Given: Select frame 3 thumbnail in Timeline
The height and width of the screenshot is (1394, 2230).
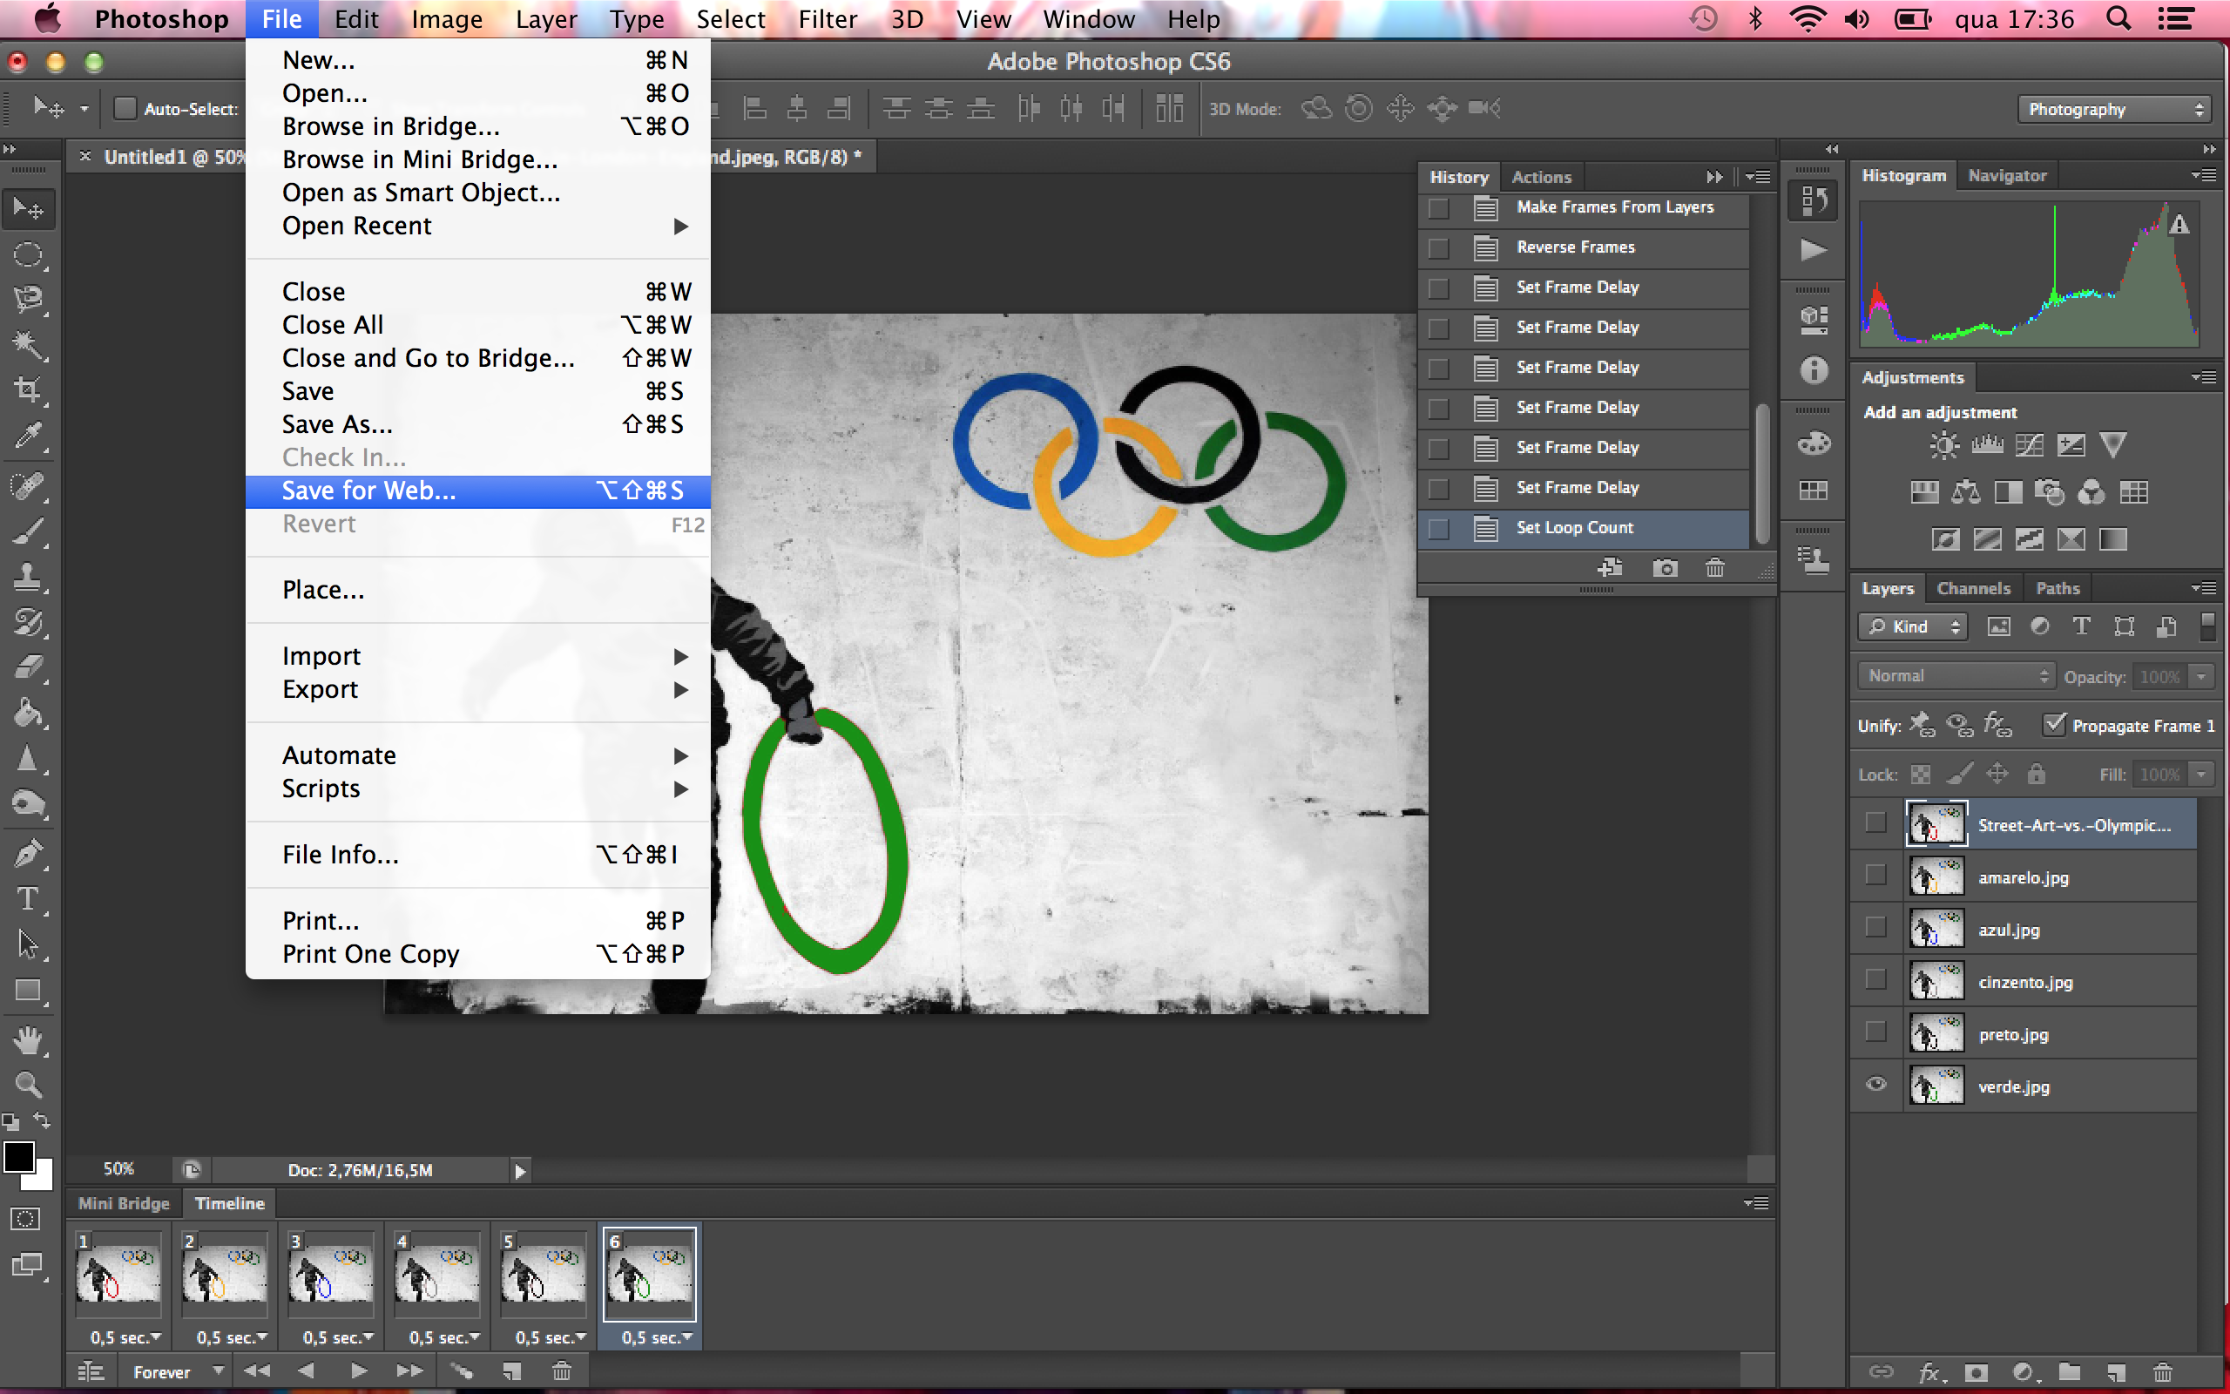Looking at the screenshot, I should (330, 1274).
